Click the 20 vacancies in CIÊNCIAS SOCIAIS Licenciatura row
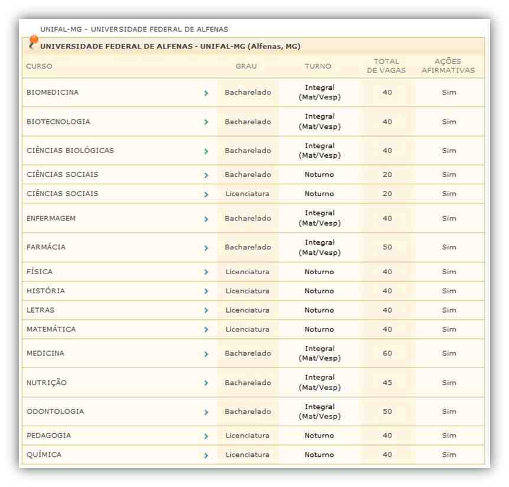The width and height of the screenshot is (509, 487). coord(387,194)
